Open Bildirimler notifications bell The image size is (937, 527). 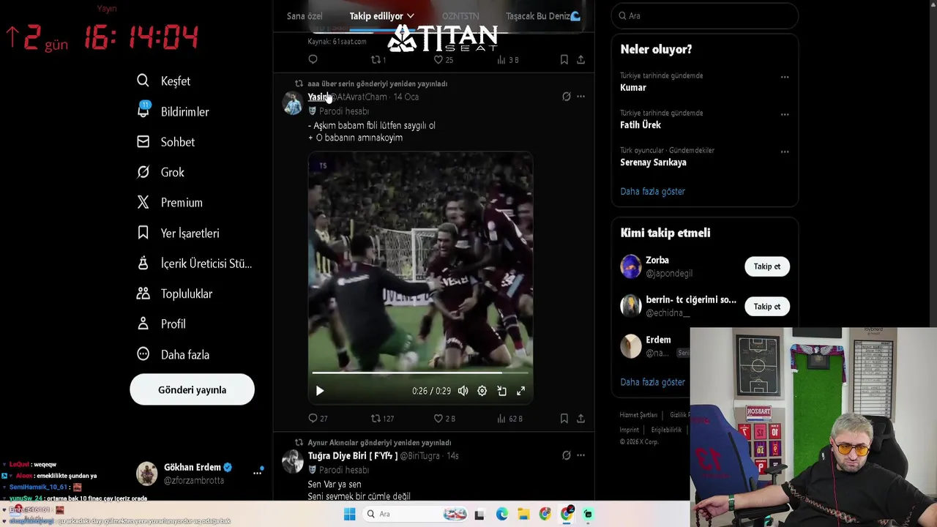point(173,111)
